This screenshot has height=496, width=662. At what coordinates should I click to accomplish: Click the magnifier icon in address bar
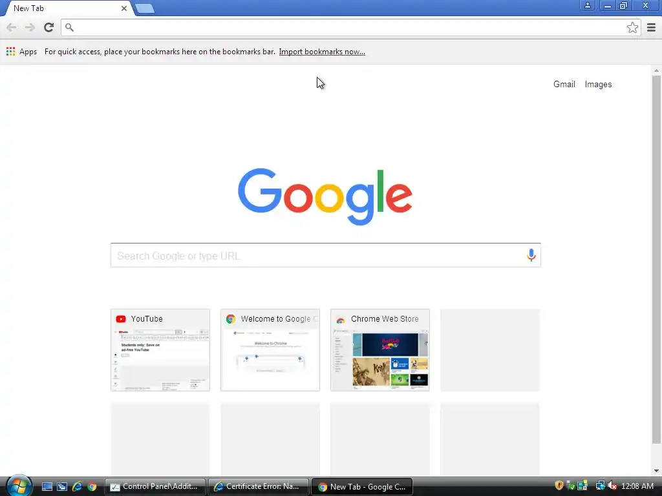[x=70, y=28]
